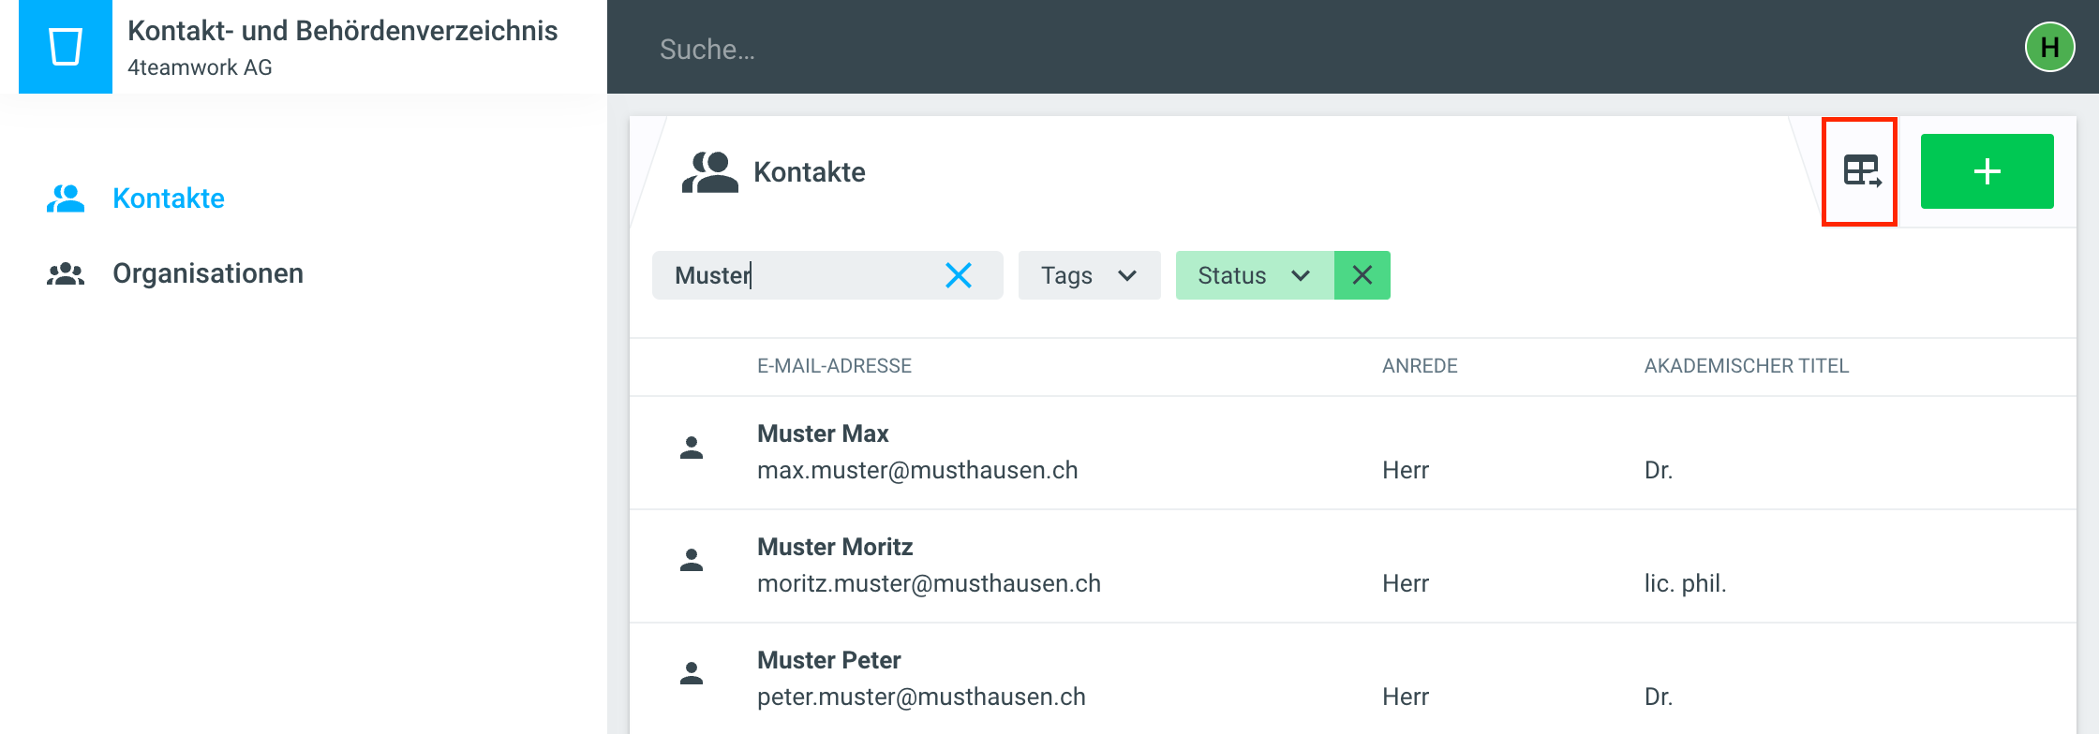Open the table export icon

point(1860,171)
